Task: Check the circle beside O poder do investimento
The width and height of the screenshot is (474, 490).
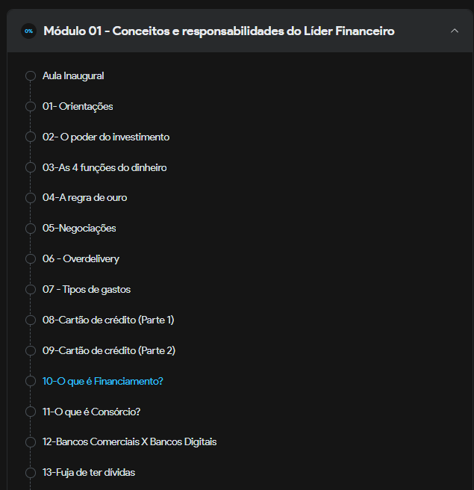Action: click(31, 137)
